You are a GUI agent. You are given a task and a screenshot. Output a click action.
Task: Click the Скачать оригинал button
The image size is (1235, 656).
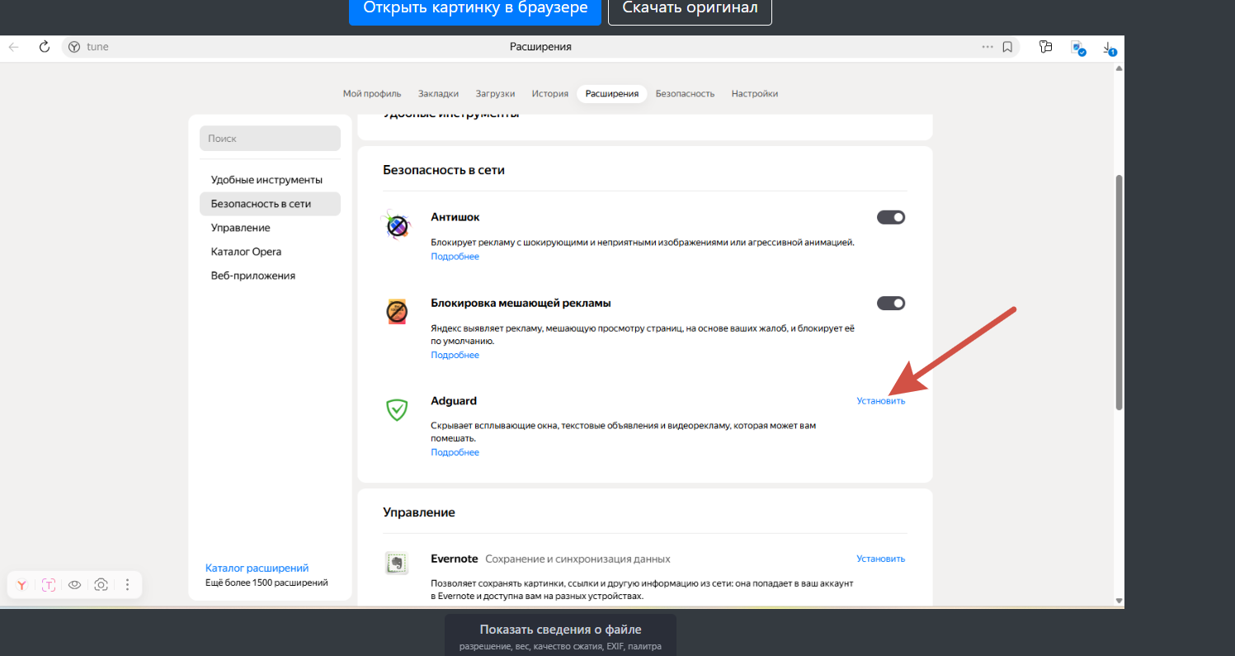(690, 8)
